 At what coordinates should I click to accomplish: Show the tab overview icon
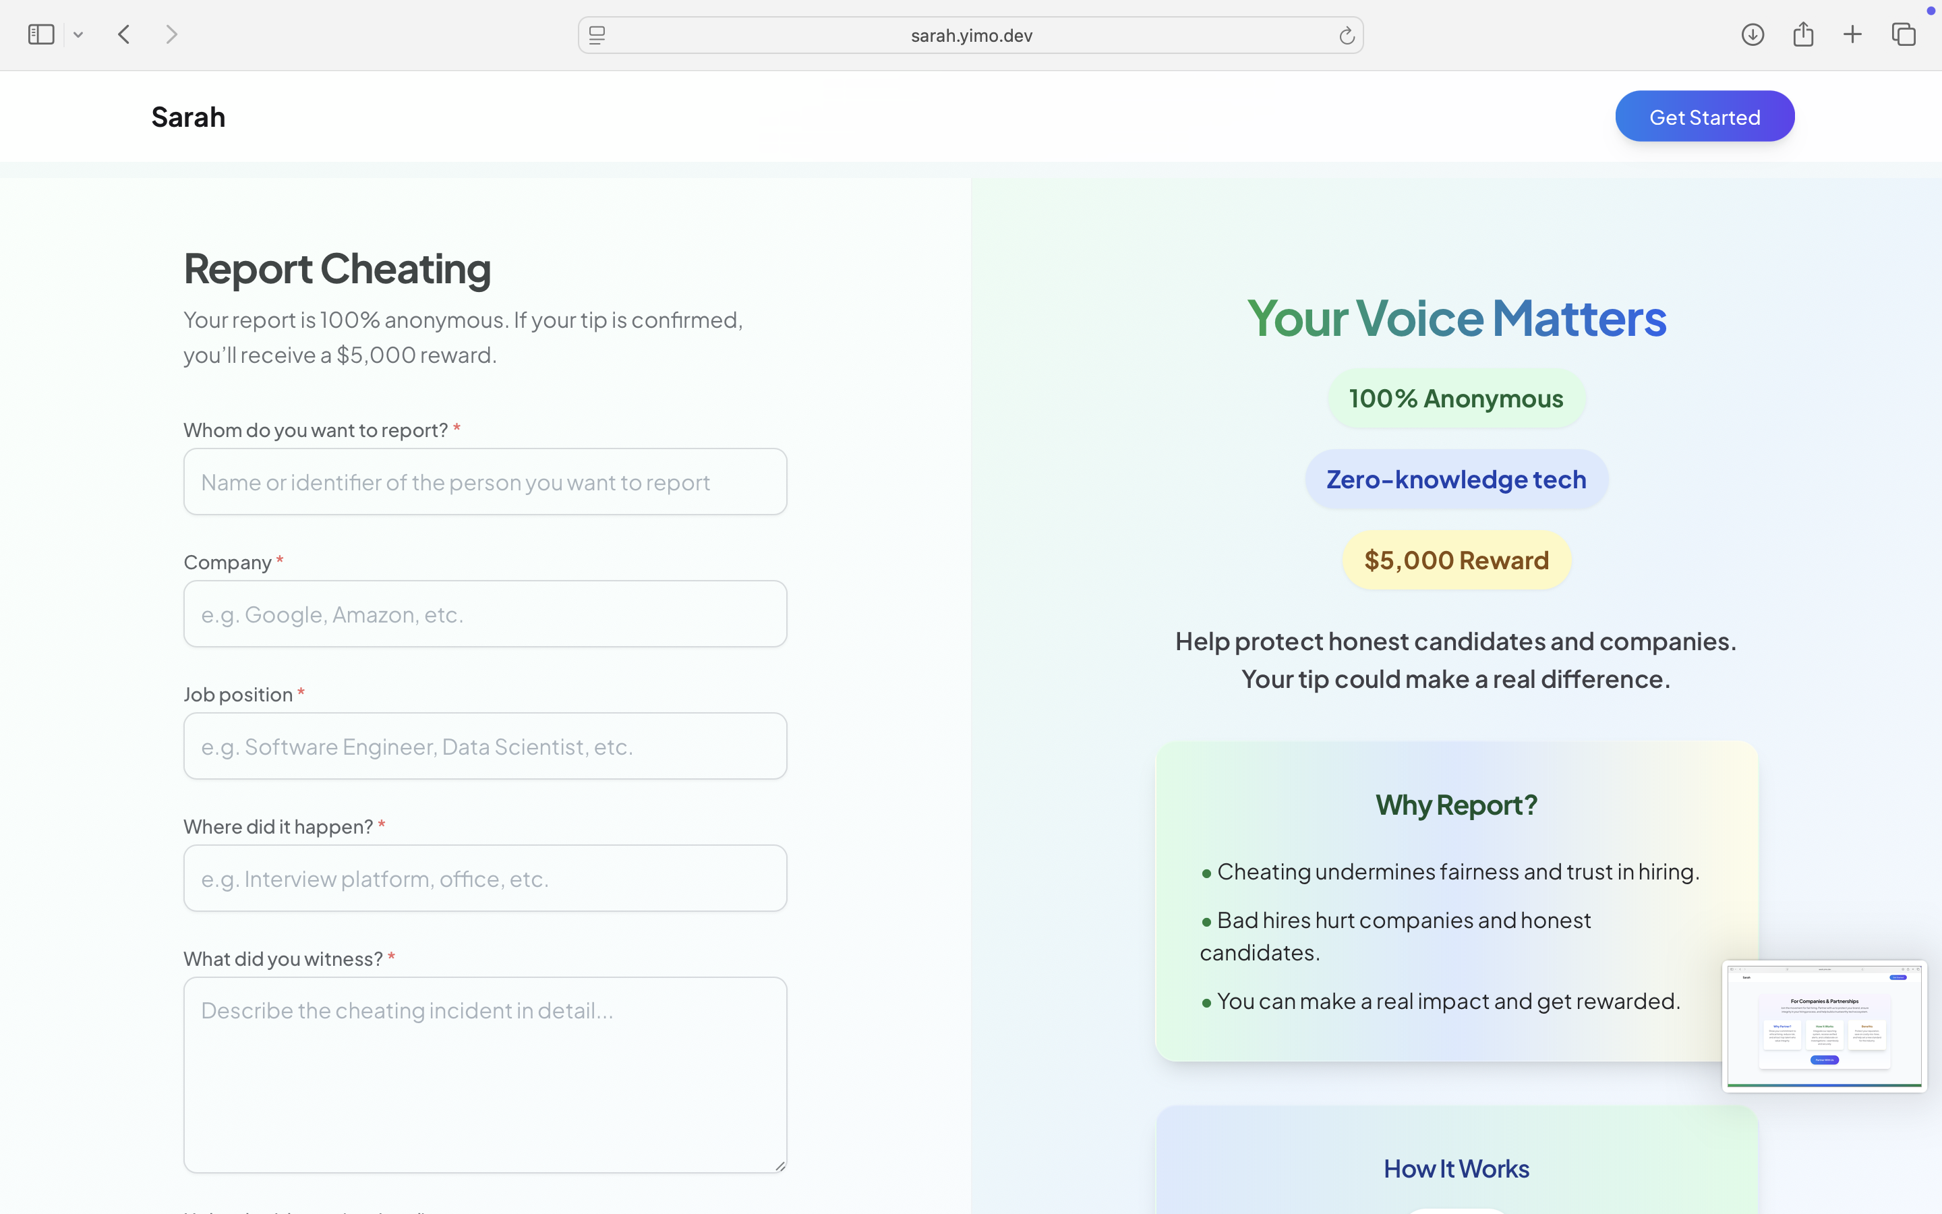(1904, 34)
